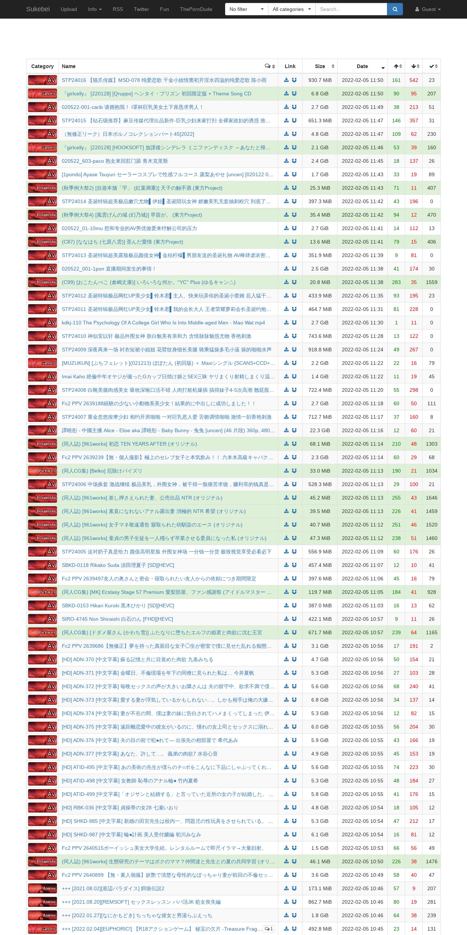Click the blue search magnifier button
This screenshot has height=935, width=467.
point(395,9)
